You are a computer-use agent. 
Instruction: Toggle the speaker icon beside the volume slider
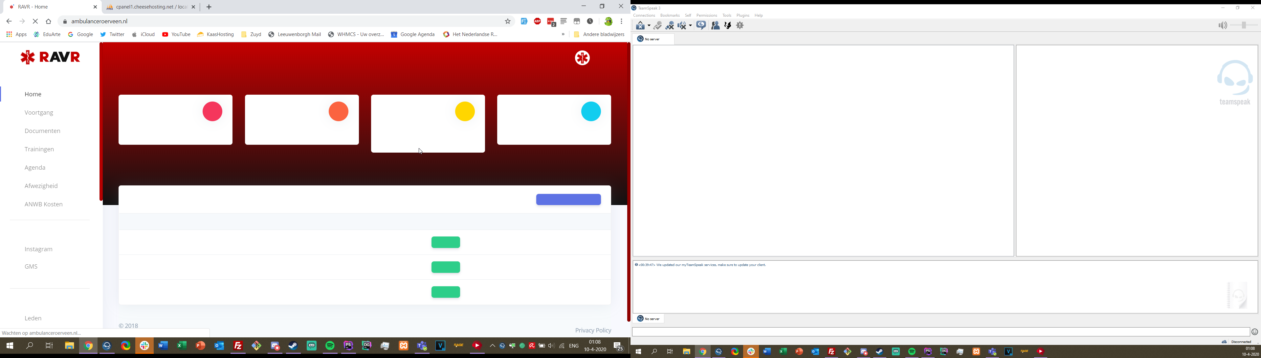coord(1222,26)
